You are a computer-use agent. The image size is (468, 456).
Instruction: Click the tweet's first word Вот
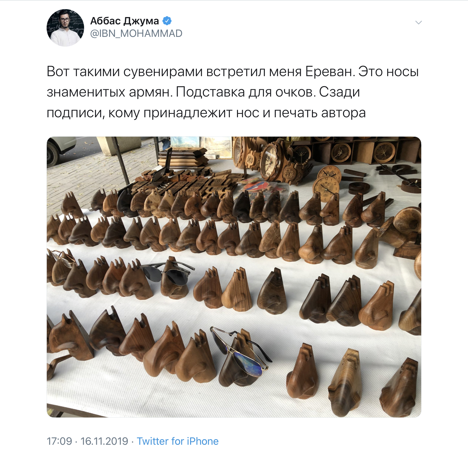click(x=58, y=72)
